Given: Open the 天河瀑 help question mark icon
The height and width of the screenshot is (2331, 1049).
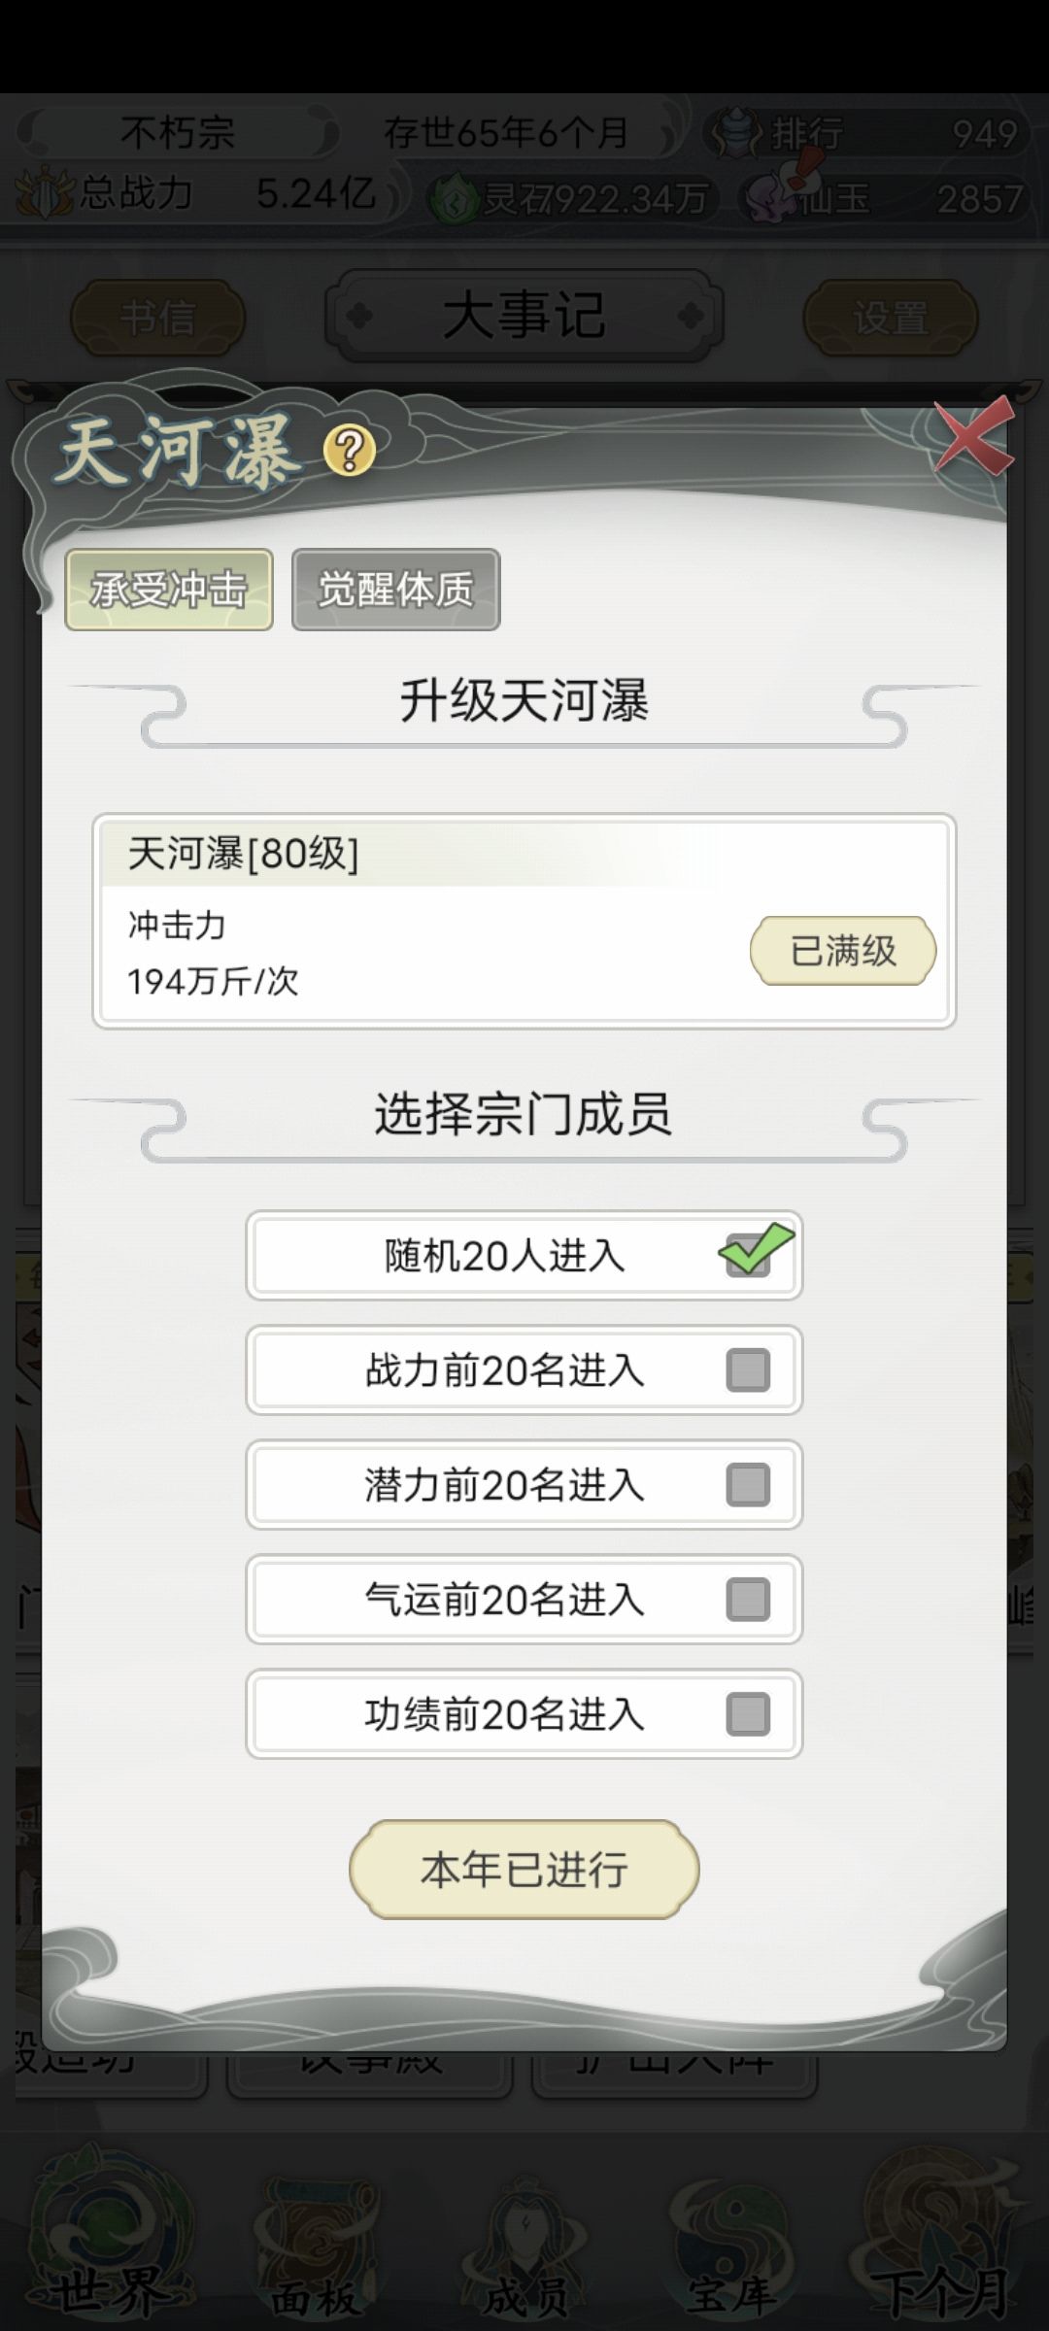Looking at the screenshot, I should [347, 449].
